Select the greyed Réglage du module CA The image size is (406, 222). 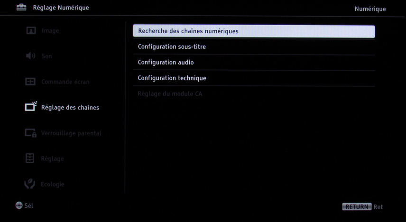click(x=254, y=94)
